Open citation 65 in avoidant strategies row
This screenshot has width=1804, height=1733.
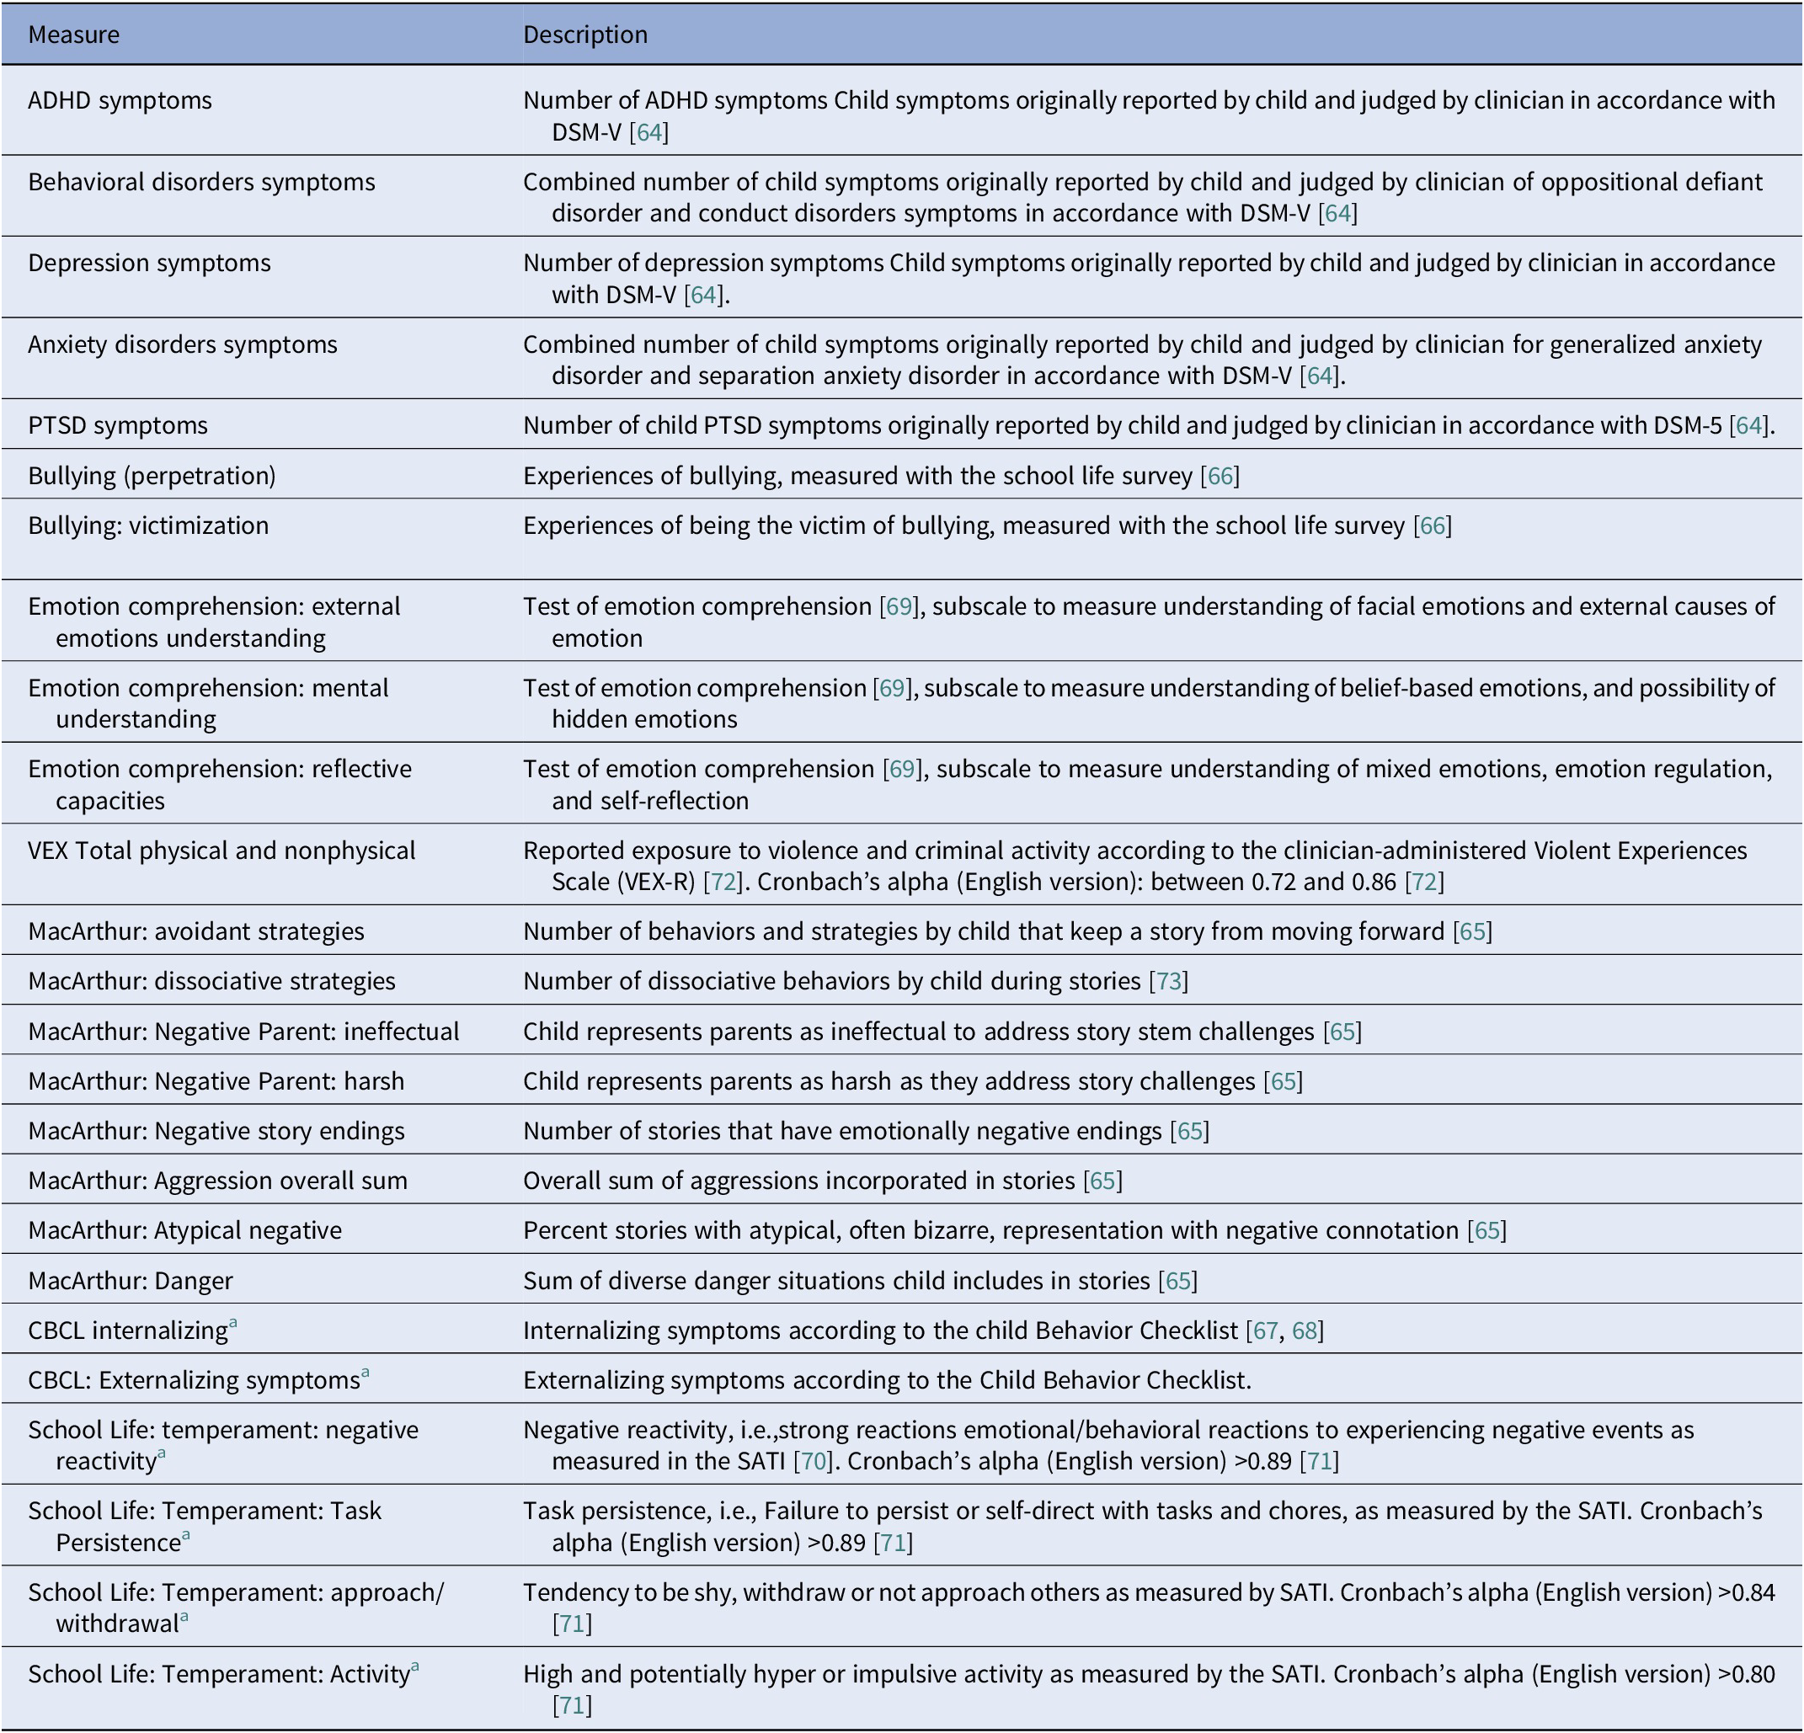[1473, 931]
